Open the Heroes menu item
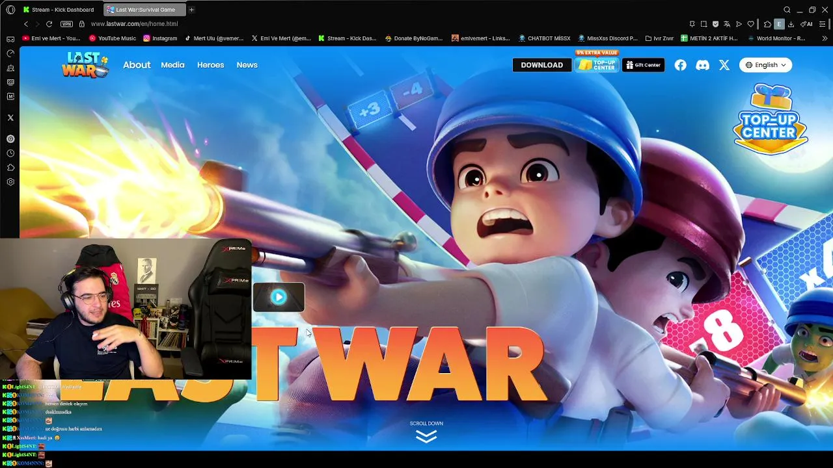The image size is (833, 468). (210, 65)
